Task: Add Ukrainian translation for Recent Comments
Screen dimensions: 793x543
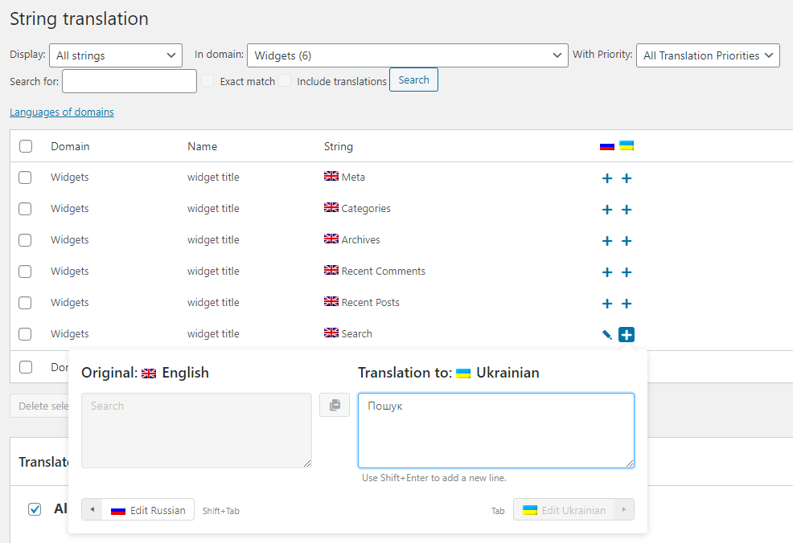Action: coord(626,272)
